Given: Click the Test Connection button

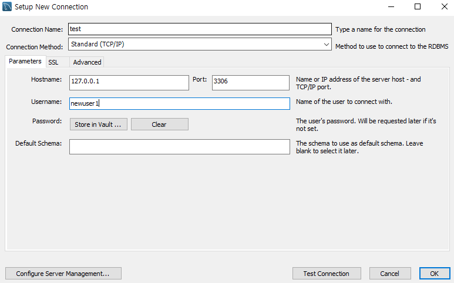Looking at the screenshot, I should [x=327, y=274].
